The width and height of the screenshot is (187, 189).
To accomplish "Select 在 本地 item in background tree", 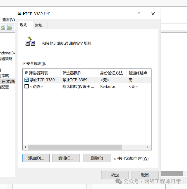I will [8, 81].
